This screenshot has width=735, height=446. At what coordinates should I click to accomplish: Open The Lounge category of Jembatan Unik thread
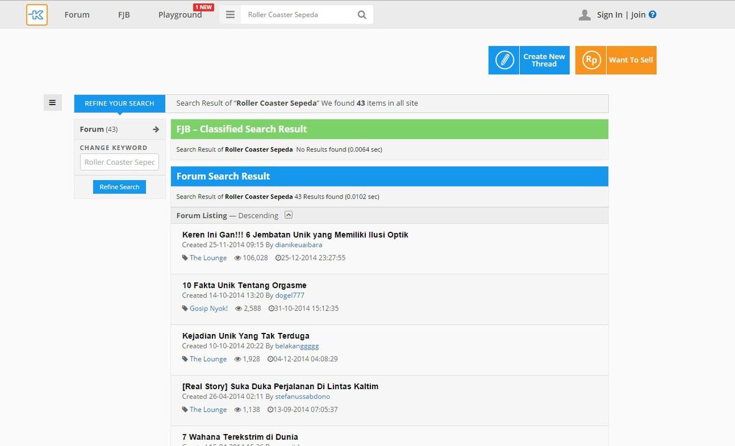208,258
